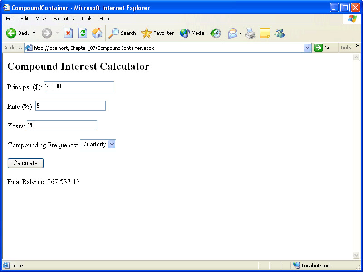Focus the Years text box
The height and width of the screenshot is (272, 363).
coord(62,125)
